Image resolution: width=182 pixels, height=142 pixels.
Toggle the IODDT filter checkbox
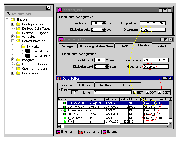[159, 92]
